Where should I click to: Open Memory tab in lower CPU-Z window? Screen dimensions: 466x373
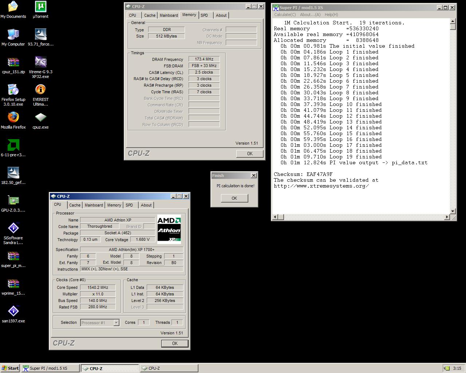click(114, 205)
